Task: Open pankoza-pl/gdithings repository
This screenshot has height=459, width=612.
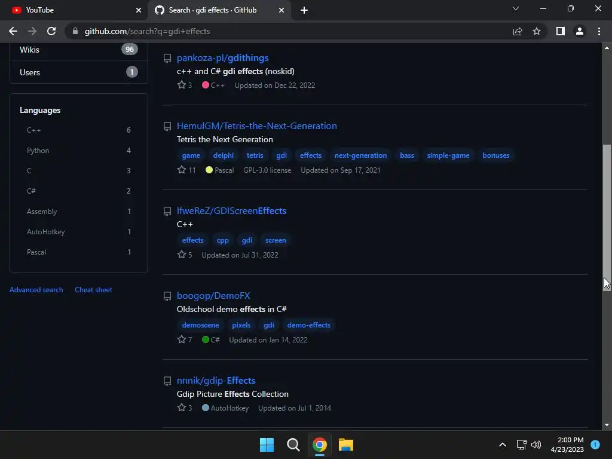Action: coord(222,58)
